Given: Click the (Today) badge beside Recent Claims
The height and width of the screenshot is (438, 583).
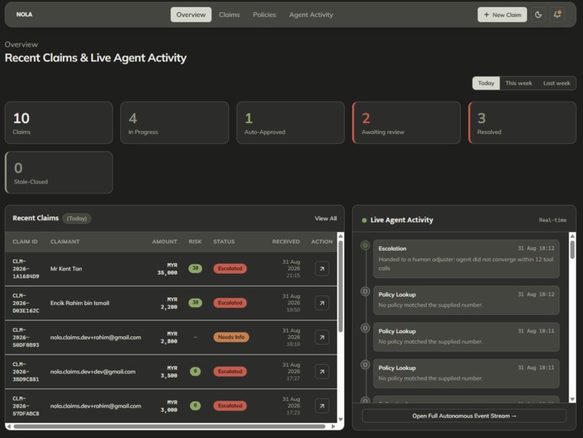Looking at the screenshot, I should pyautogui.click(x=77, y=219).
